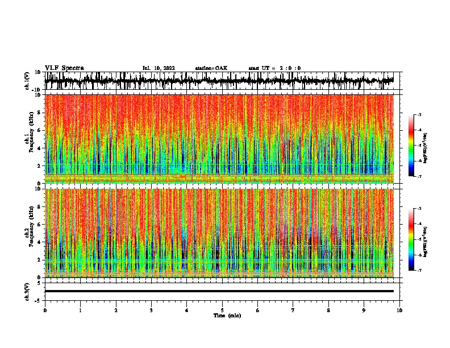Click the '0' tick on the time axis

[45, 310]
